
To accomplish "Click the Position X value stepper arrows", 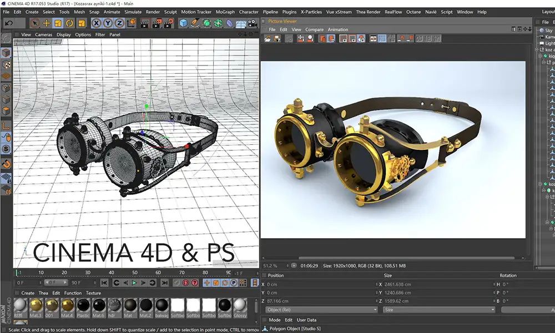I will [x=377, y=284].
